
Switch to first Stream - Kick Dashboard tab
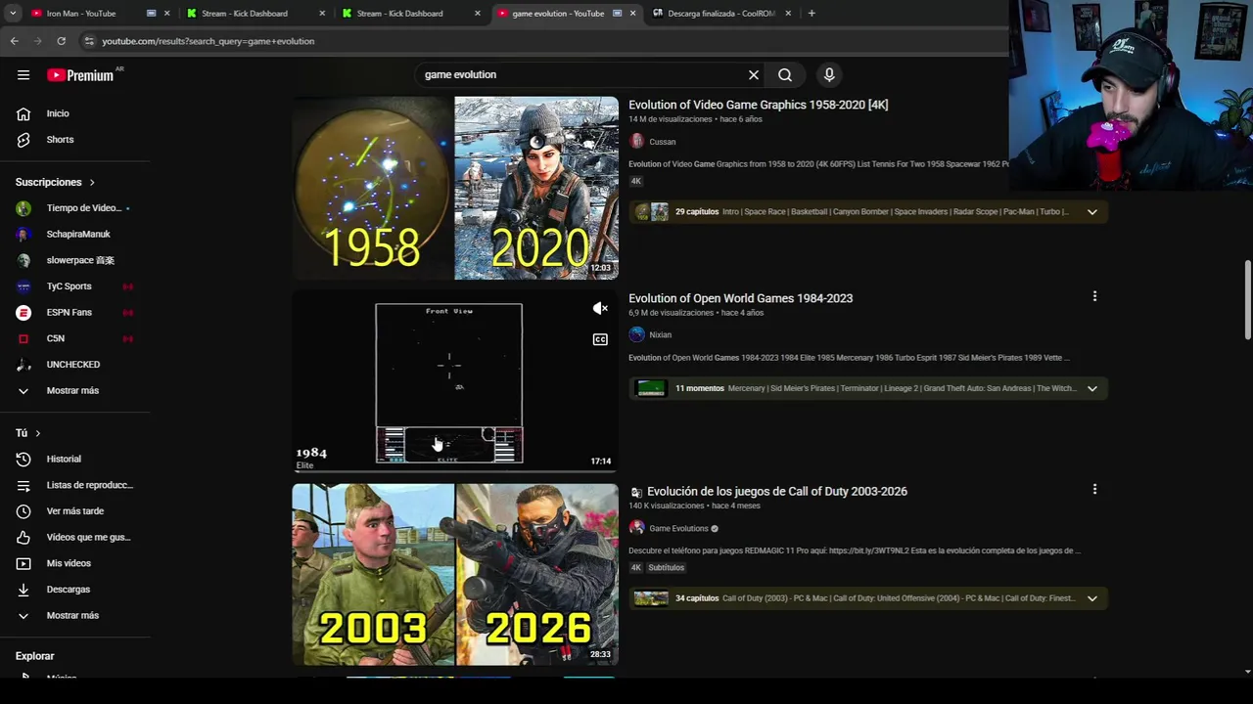[x=245, y=14]
